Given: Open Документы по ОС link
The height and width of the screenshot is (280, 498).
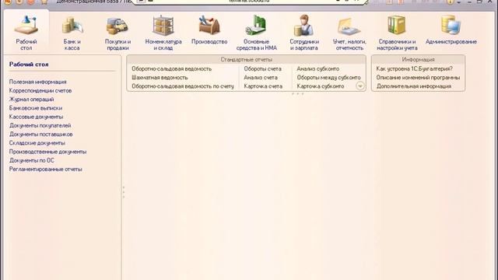Looking at the screenshot, I should [x=32, y=160].
